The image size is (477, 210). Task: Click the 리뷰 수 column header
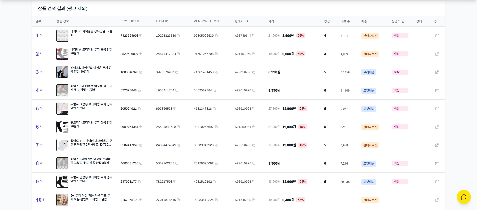tap(345, 21)
